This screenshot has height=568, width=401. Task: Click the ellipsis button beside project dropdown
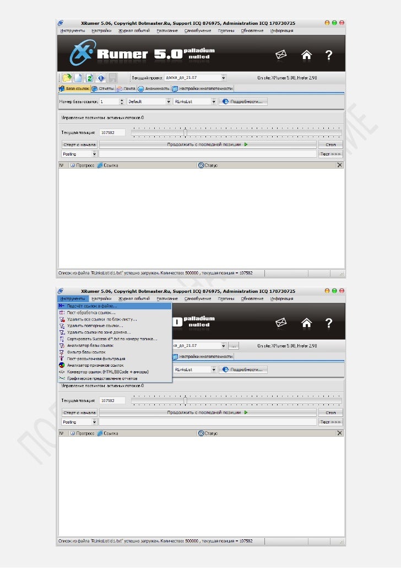(234, 346)
